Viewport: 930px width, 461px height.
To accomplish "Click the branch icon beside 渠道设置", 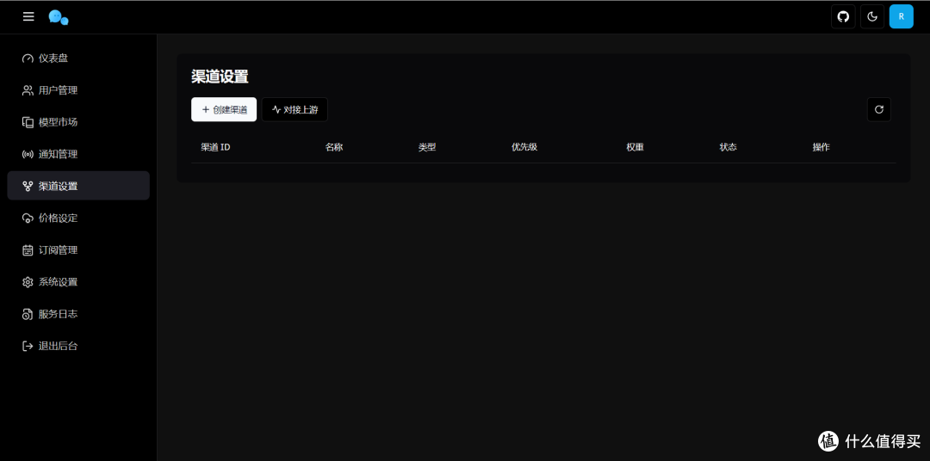I will (x=28, y=187).
